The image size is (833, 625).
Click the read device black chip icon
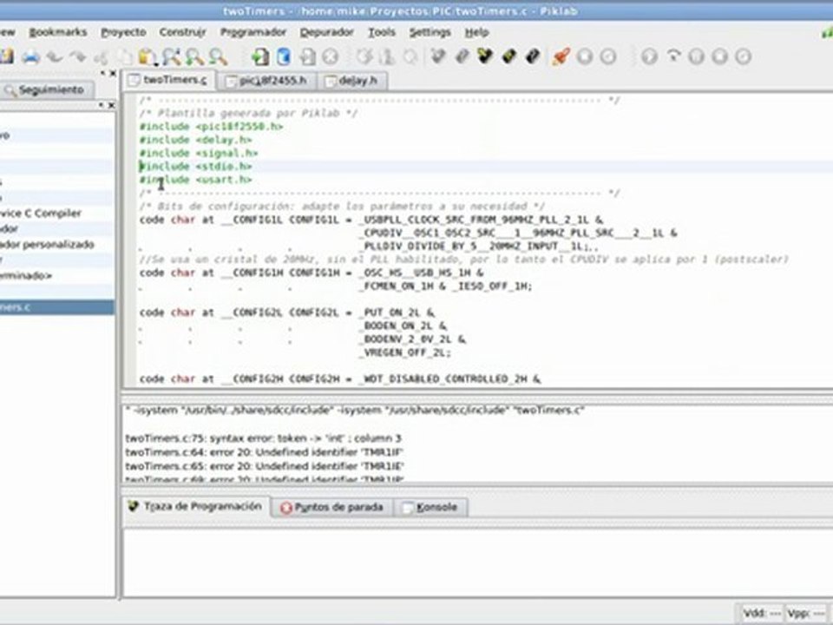click(532, 56)
